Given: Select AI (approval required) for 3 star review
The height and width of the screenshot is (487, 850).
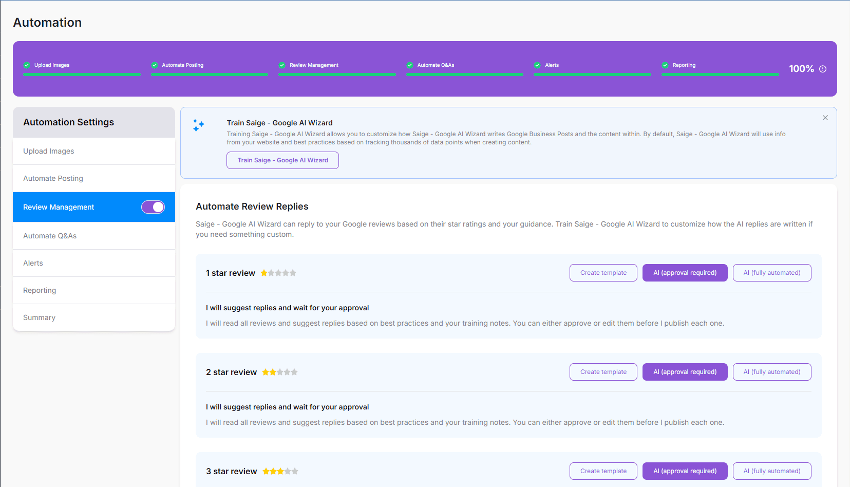Looking at the screenshot, I should coord(685,471).
